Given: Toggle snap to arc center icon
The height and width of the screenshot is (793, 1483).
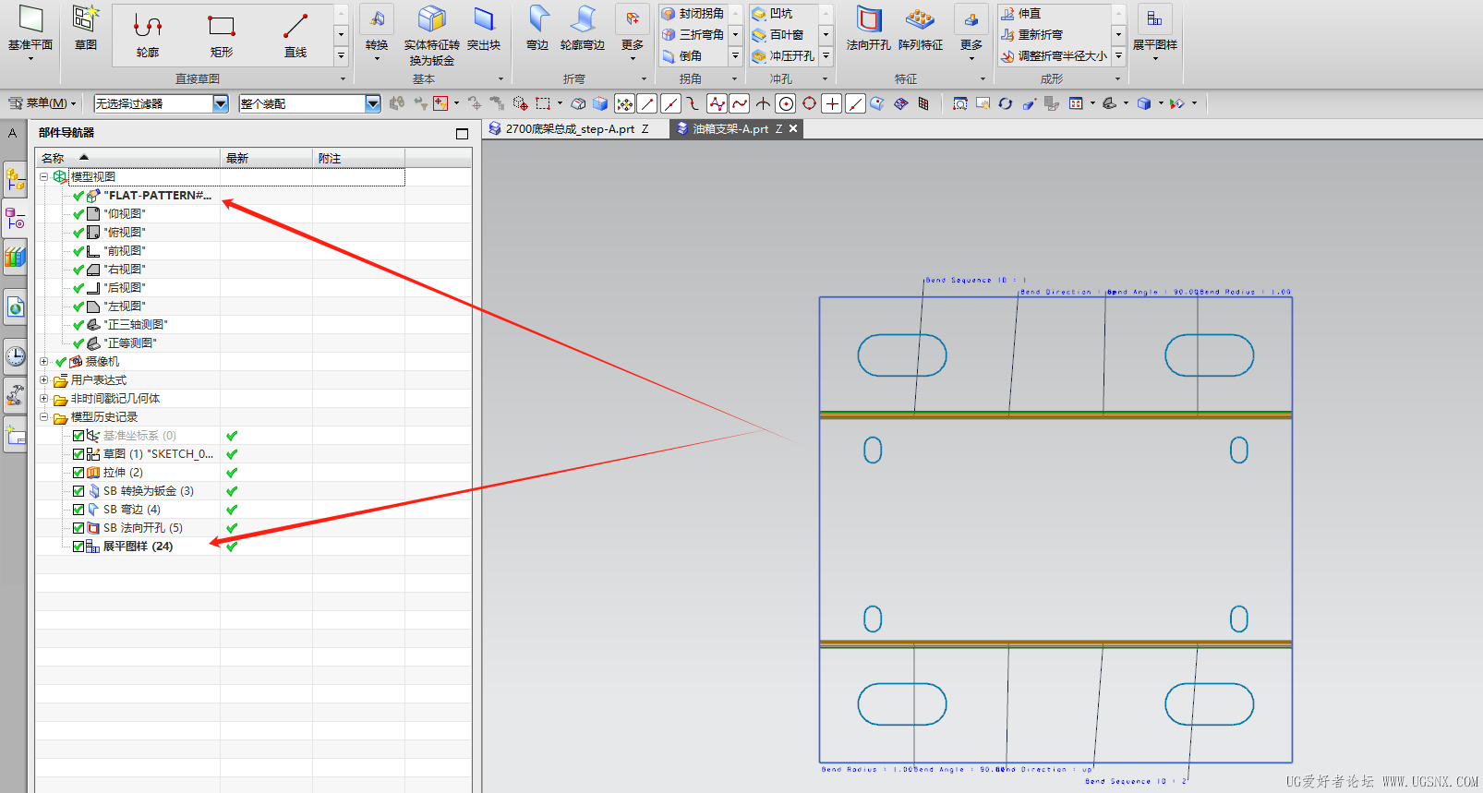Looking at the screenshot, I should click(x=786, y=103).
